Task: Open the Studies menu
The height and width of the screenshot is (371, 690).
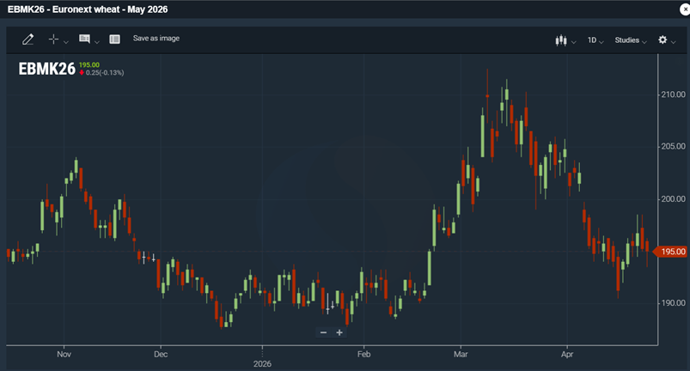Action: tap(626, 40)
